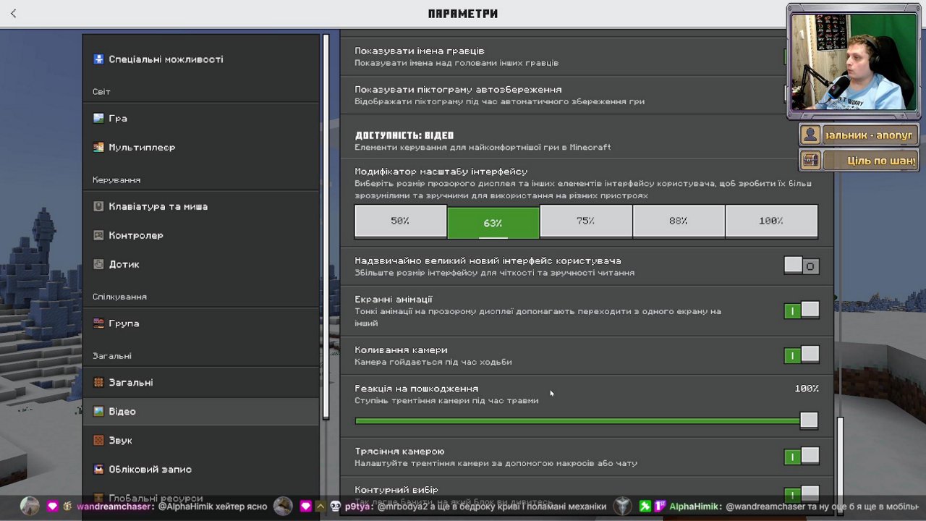This screenshot has width=926, height=521.
Task: Click the Показувати імена гравців label
Action: [x=420, y=51]
